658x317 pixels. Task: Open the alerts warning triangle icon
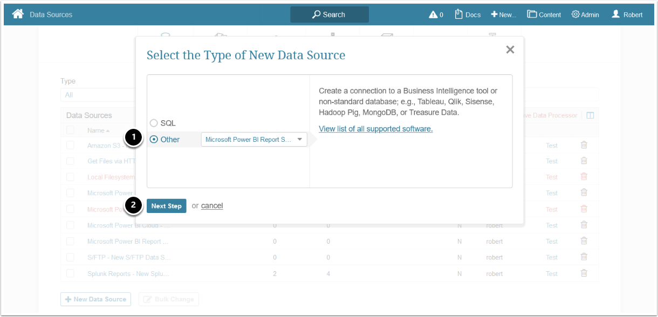tap(433, 15)
